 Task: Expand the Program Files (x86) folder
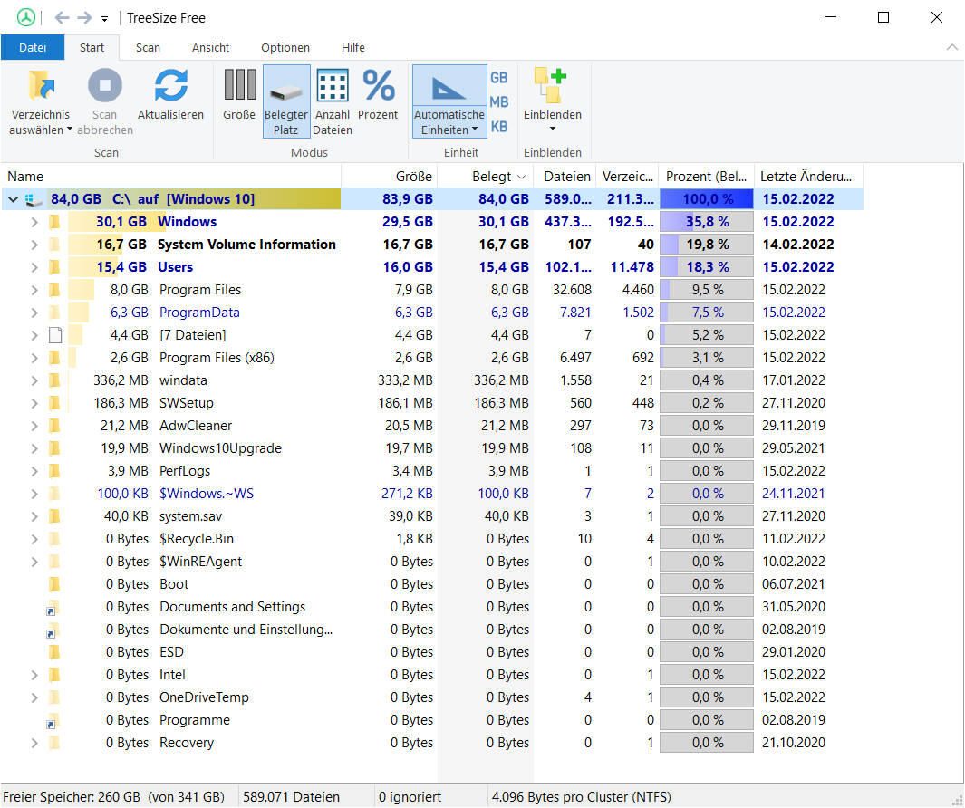point(34,358)
